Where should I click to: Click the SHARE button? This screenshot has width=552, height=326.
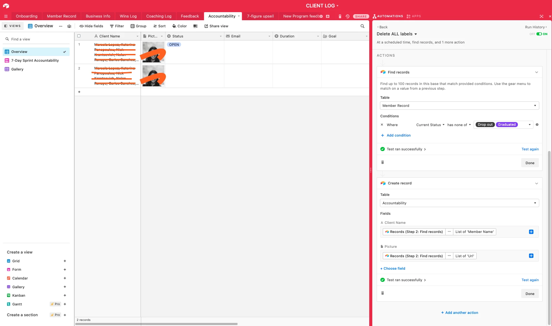click(361, 16)
